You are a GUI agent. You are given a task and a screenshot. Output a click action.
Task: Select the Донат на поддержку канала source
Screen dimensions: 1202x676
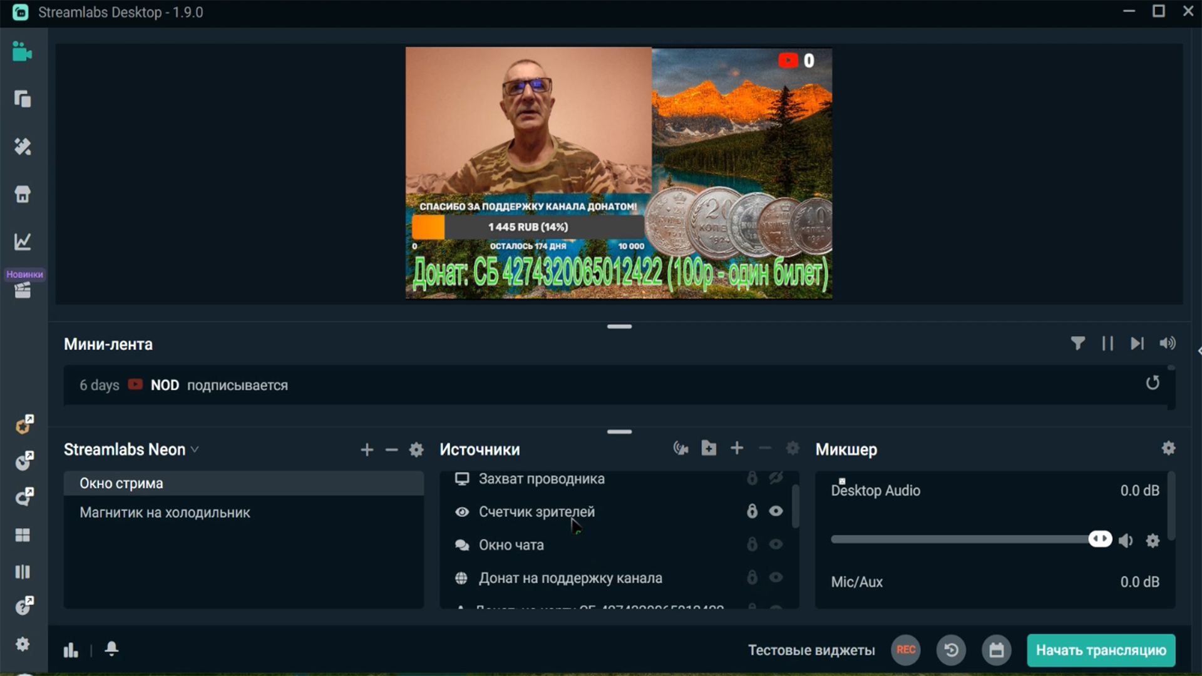click(570, 578)
